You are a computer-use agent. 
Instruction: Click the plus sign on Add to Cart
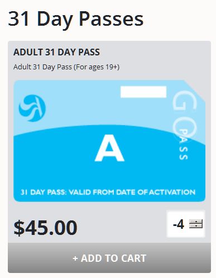coord(75,258)
